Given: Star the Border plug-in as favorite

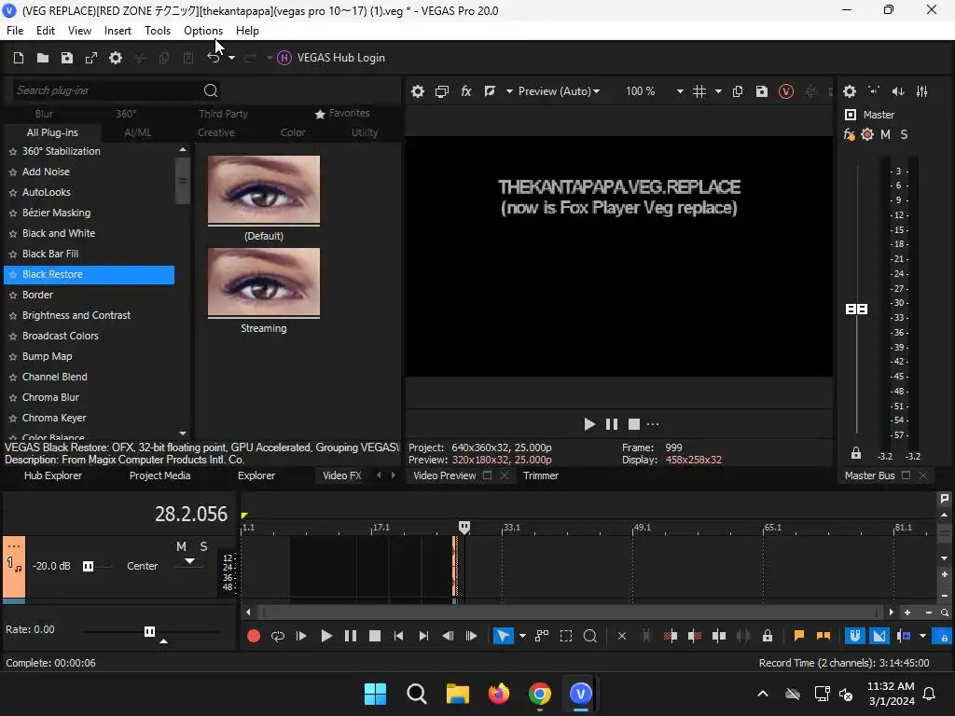Looking at the screenshot, I should coord(13,296).
